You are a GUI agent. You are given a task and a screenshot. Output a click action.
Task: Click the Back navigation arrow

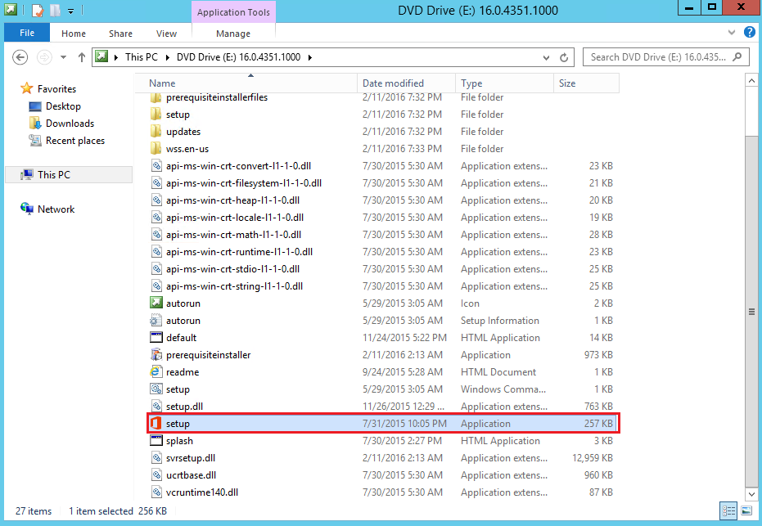tap(20, 57)
